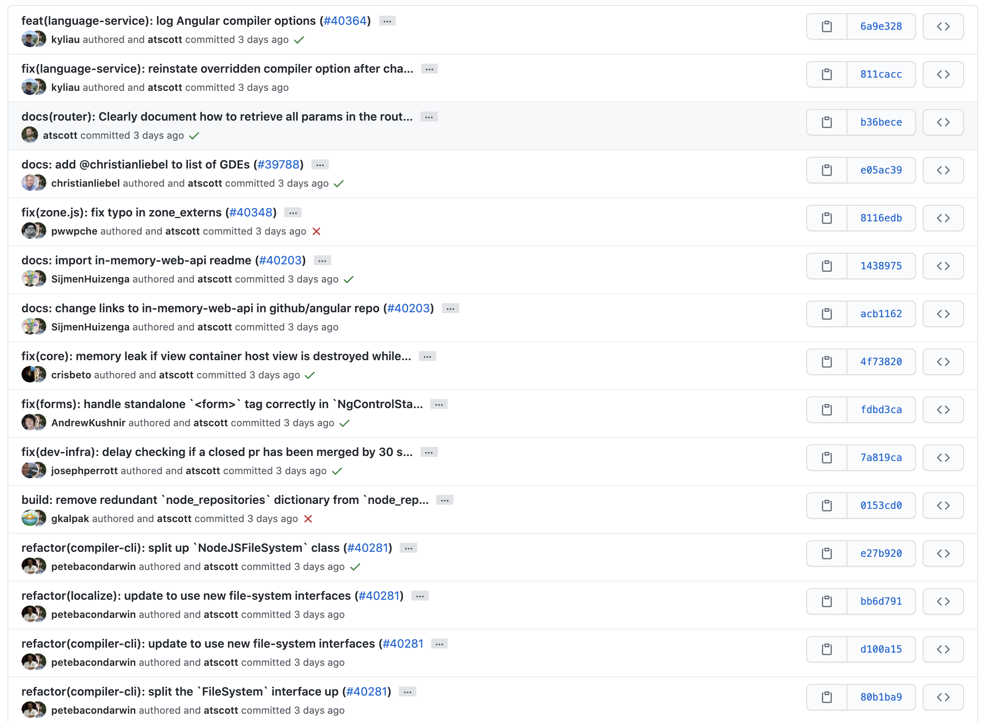
Task: Open commit hash link acb1162
Action: coord(880,314)
